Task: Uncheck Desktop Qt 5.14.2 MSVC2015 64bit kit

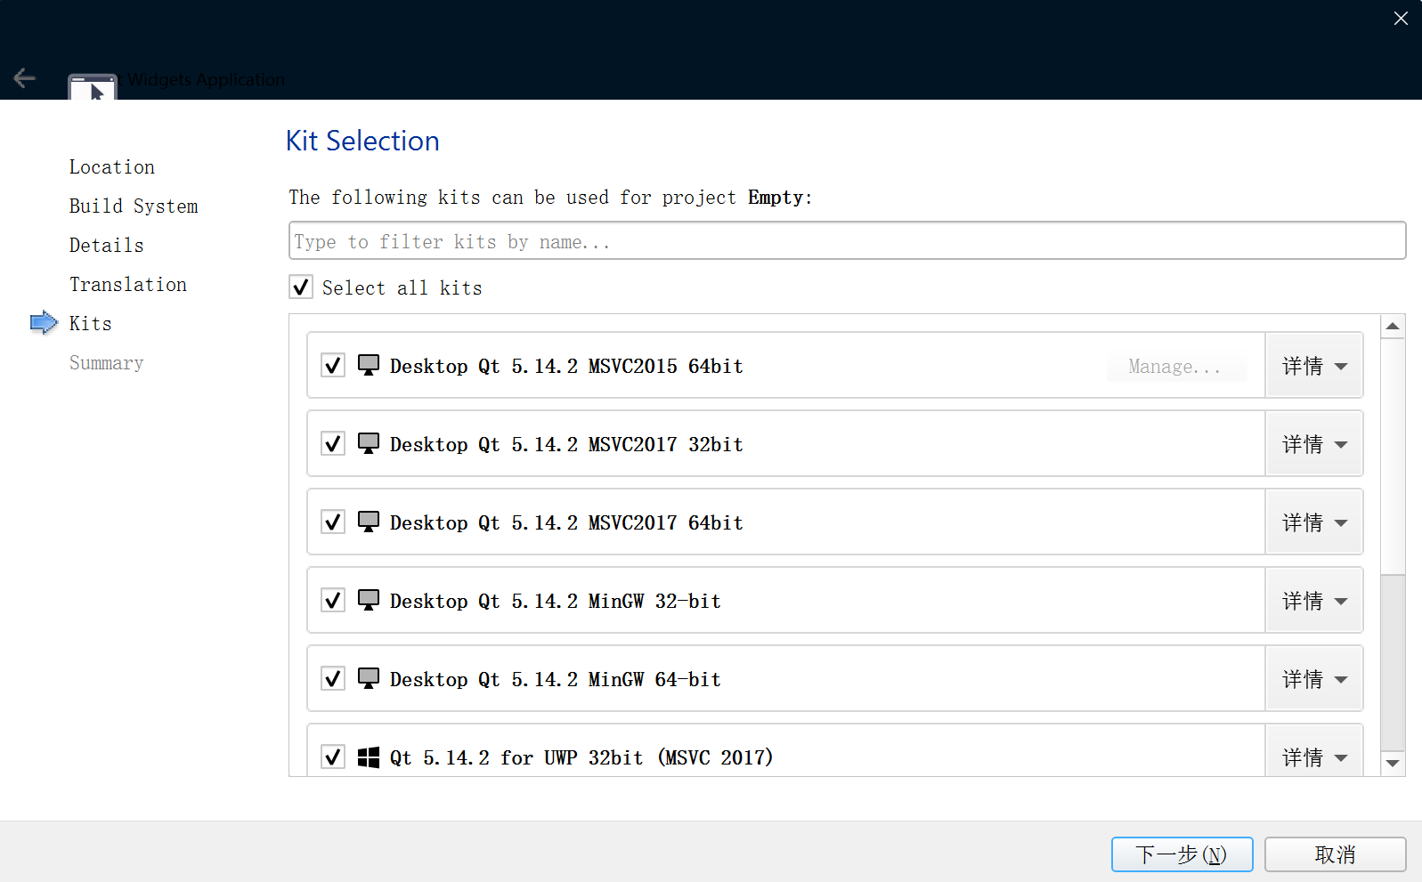Action: 333,365
